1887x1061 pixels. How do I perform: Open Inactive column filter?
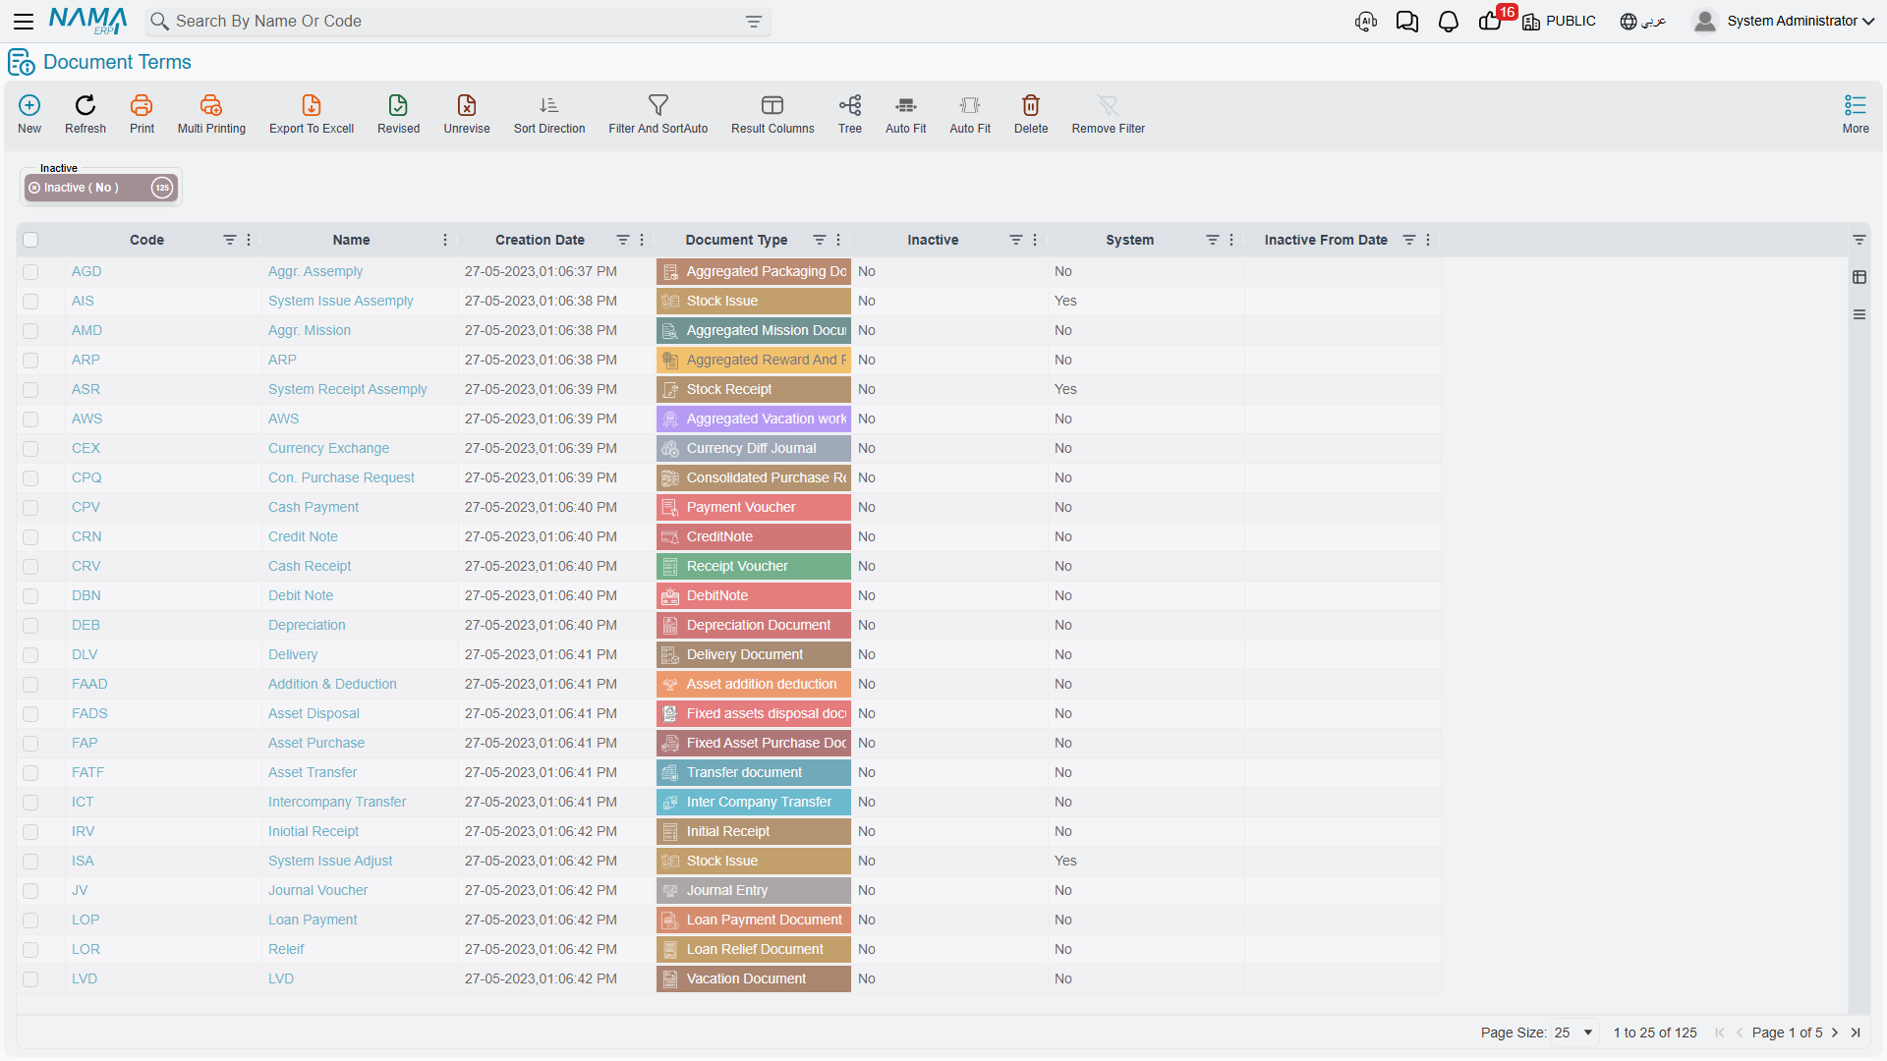(1016, 240)
